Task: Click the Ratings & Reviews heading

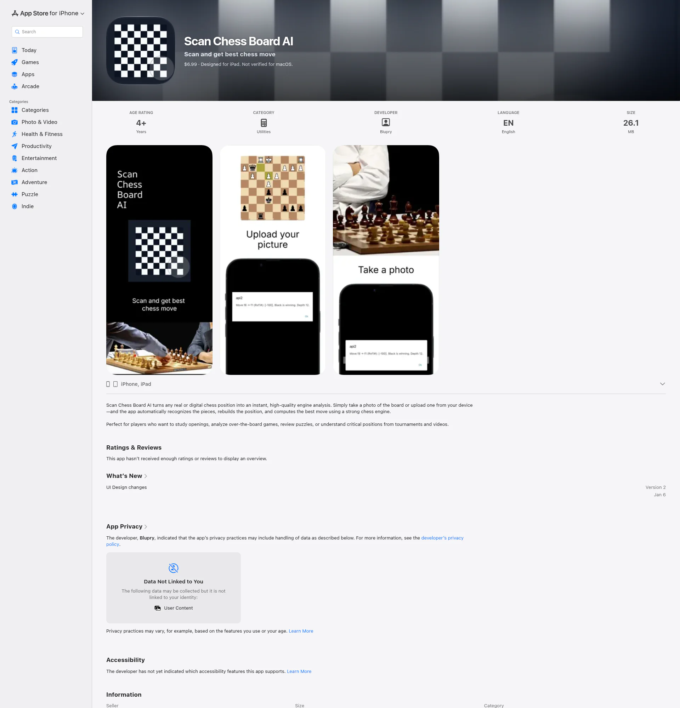Action: (x=134, y=447)
